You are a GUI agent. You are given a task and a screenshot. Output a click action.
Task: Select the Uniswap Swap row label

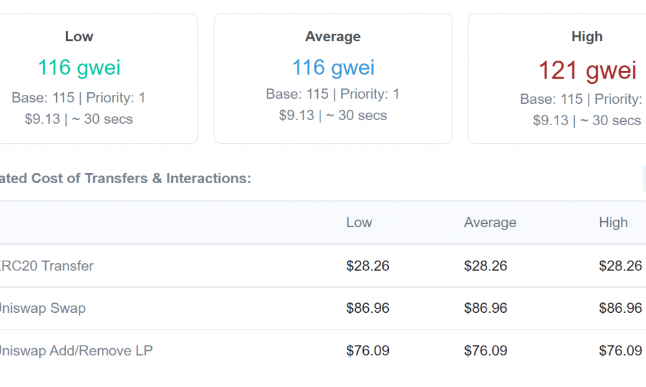click(x=43, y=308)
